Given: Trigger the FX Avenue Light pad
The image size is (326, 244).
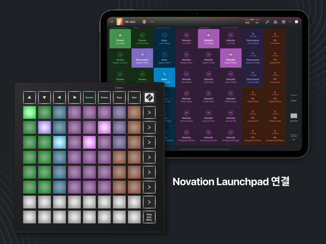Looking at the screenshot, I should point(275,116).
